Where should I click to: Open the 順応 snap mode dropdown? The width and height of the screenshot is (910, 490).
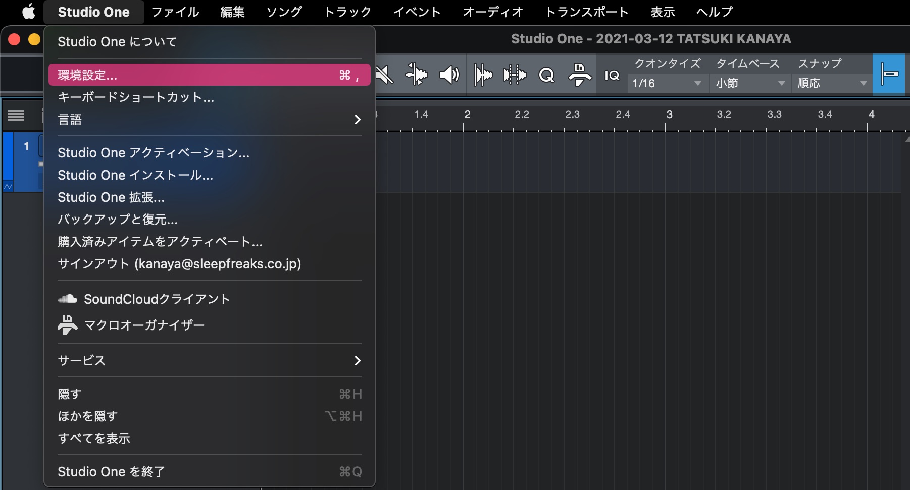pos(832,83)
